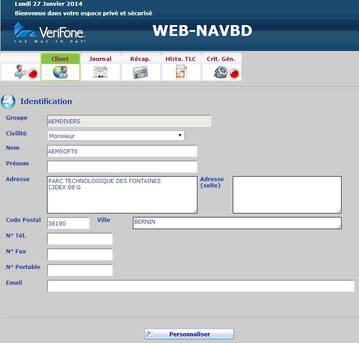Click the Adresse (suite) text area
359x343 pixels.
[x=287, y=195]
